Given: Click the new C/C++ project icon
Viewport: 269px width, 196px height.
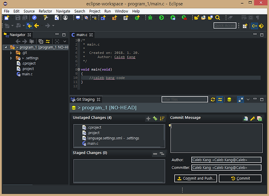Looking at the screenshot, I should click(x=103, y=18).
